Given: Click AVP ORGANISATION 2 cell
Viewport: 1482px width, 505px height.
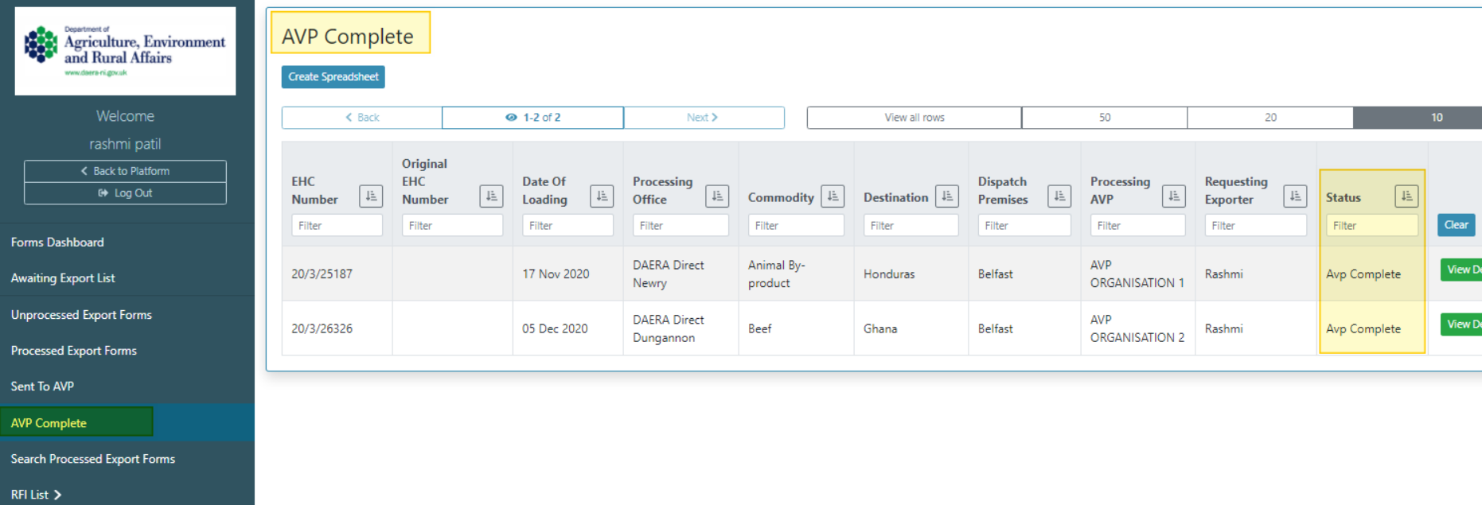Looking at the screenshot, I should 1137,328.
